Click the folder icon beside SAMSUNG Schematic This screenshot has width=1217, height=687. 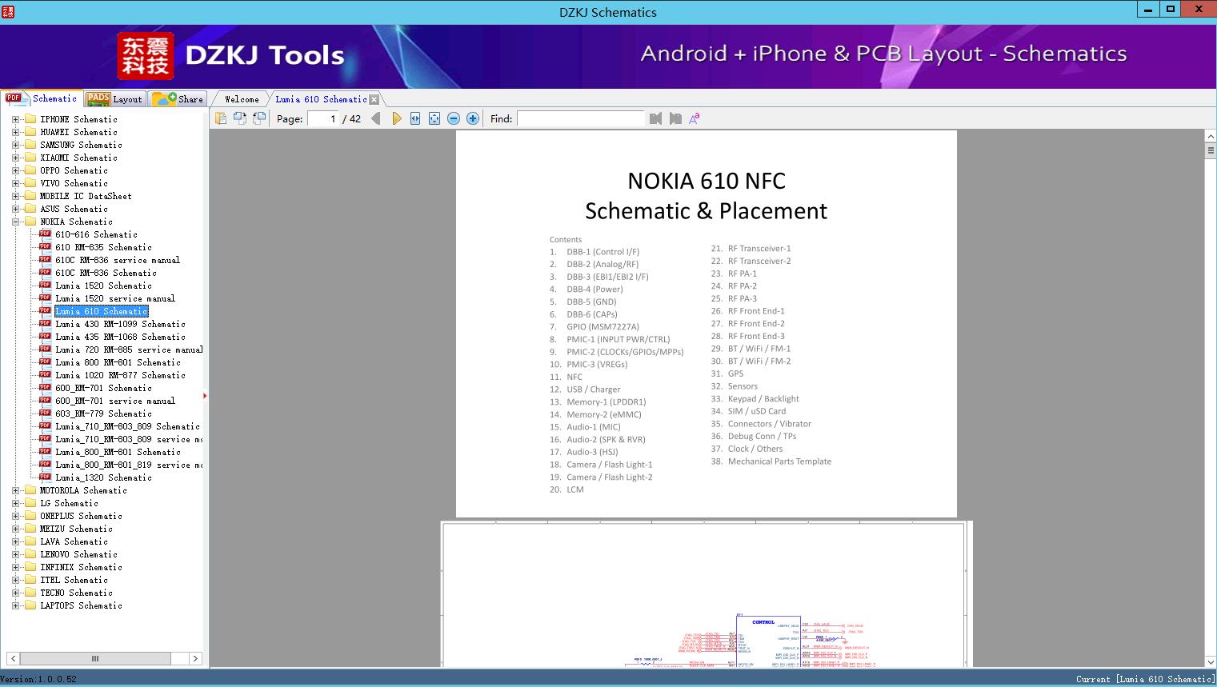(x=30, y=145)
